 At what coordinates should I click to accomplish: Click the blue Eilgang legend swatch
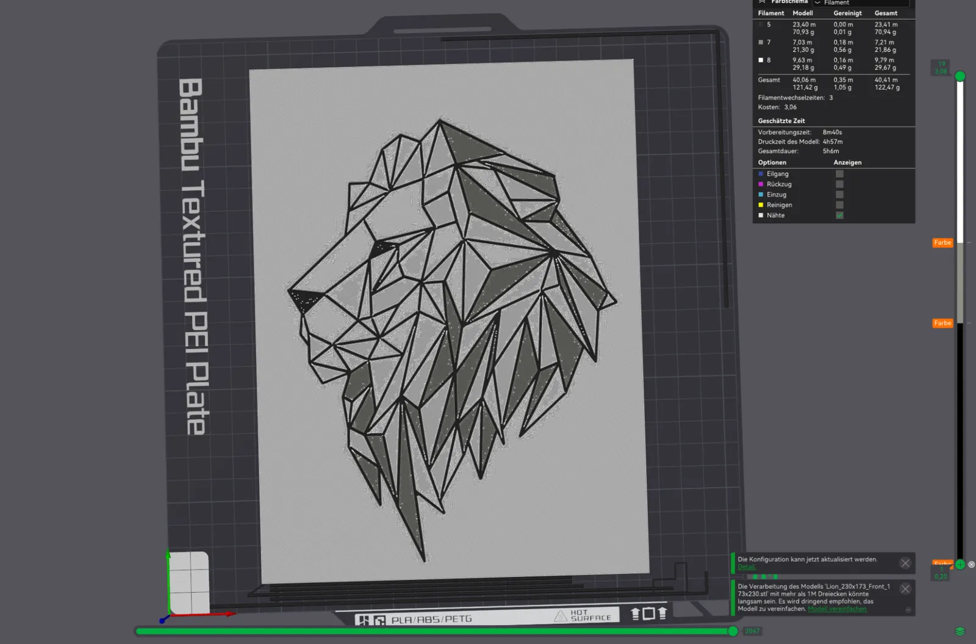pos(761,174)
